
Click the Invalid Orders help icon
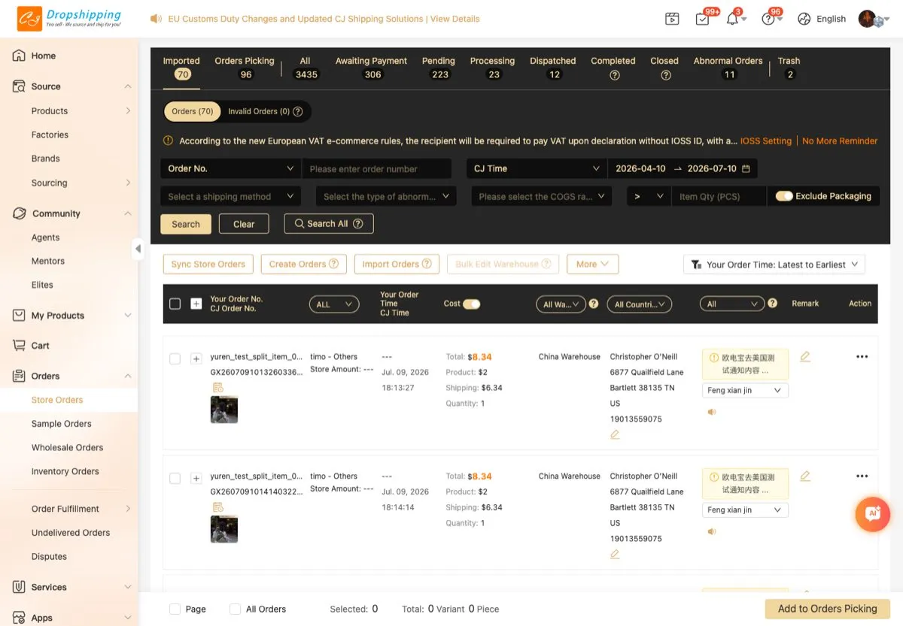click(x=297, y=111)
